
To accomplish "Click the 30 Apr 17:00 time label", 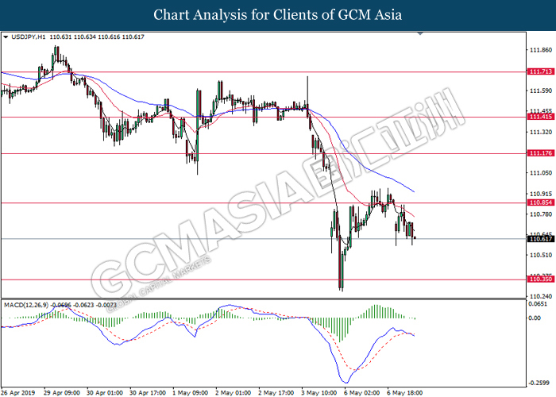I will 148,393.
